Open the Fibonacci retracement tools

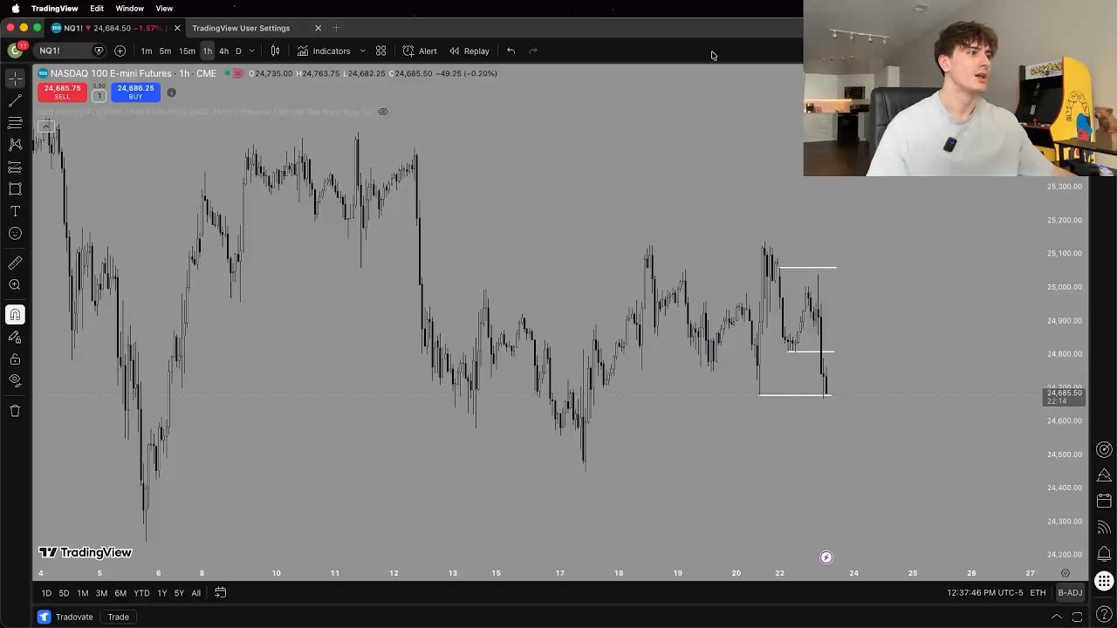point(15,123)
